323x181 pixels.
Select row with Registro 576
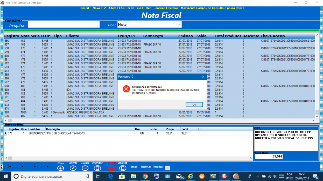coord(159,116)
